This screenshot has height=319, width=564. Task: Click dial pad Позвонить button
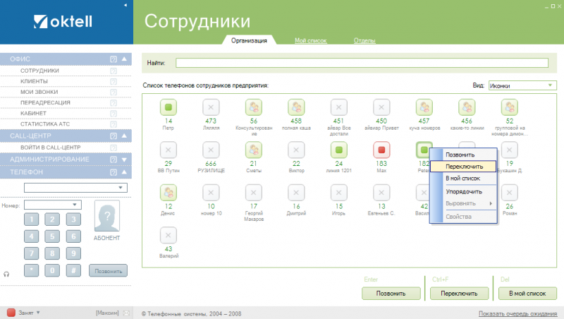click(109, 271)
